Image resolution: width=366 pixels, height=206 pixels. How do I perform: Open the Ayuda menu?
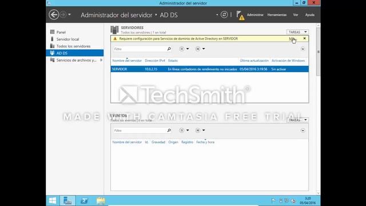(310, 15)
